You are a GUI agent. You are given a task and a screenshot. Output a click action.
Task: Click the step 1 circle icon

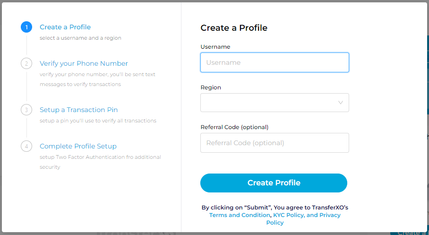(26, 27)
